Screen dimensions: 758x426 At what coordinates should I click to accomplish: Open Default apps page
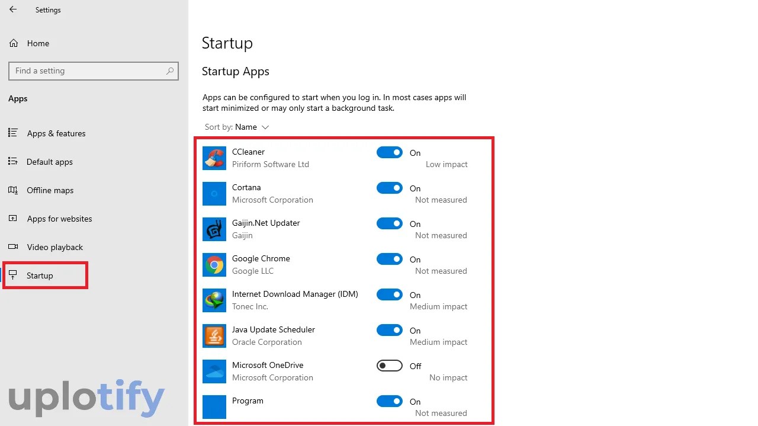coord(50,162)
